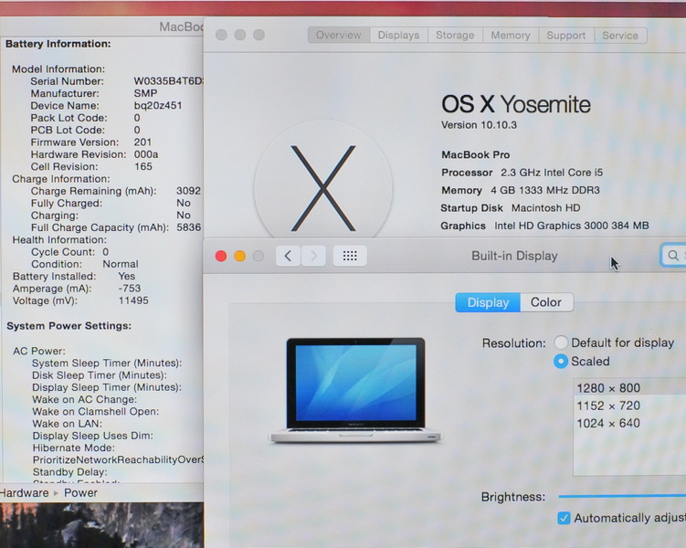This screenshot has height=548, width=686.
Task: Click the System Power Settings heading
Action: click(x=69, y=326)
